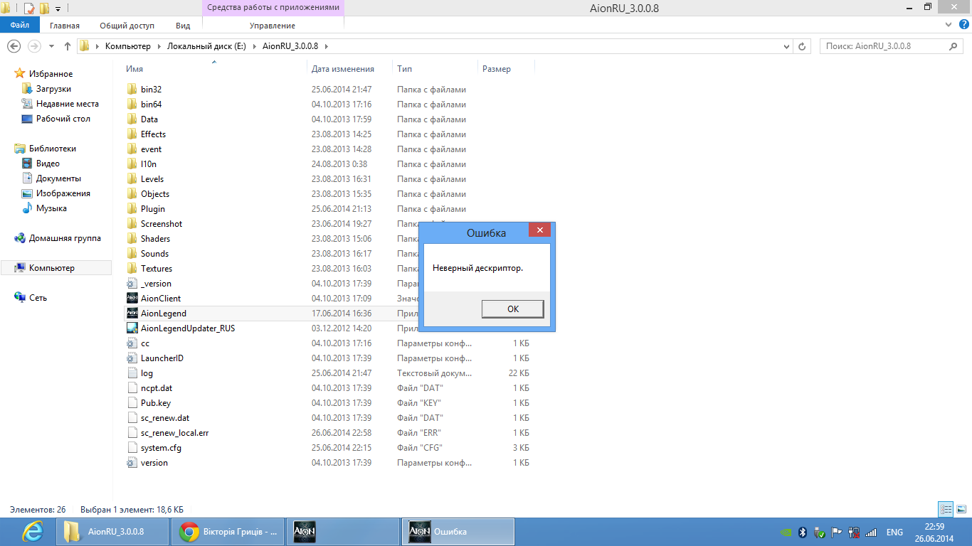Open Недавние места in the sidebar
This screenshot has width=972, height=546.
point(68,104)
